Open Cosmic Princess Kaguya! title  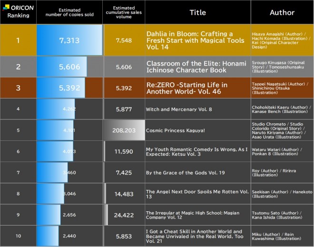point(175,130)
